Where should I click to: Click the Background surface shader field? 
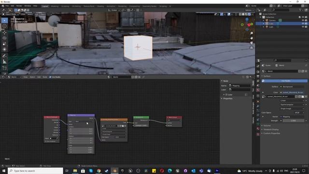[293, 87]
